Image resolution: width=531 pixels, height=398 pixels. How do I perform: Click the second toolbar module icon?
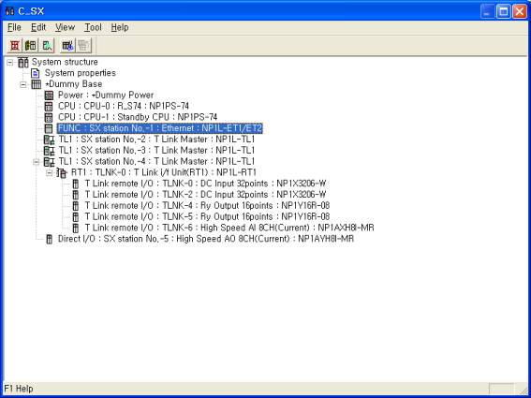pos(31,45)
